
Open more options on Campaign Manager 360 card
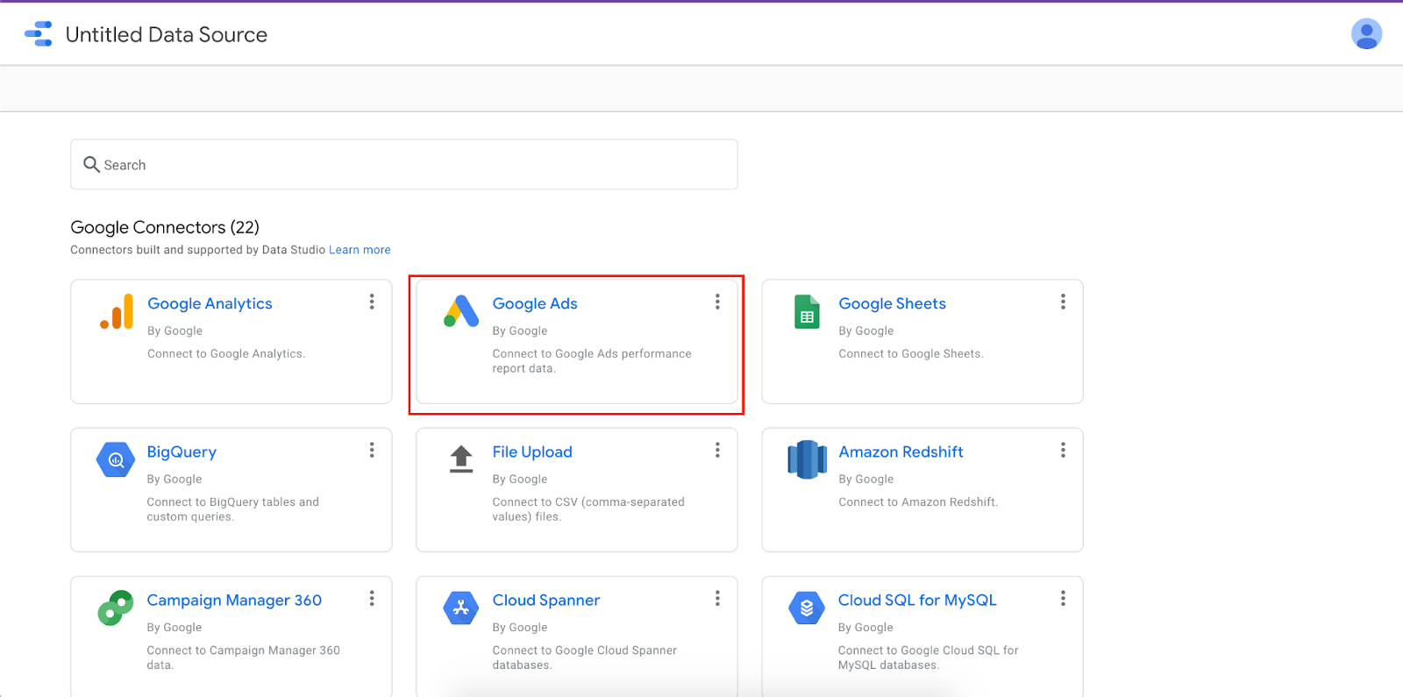tap(372, 598)
